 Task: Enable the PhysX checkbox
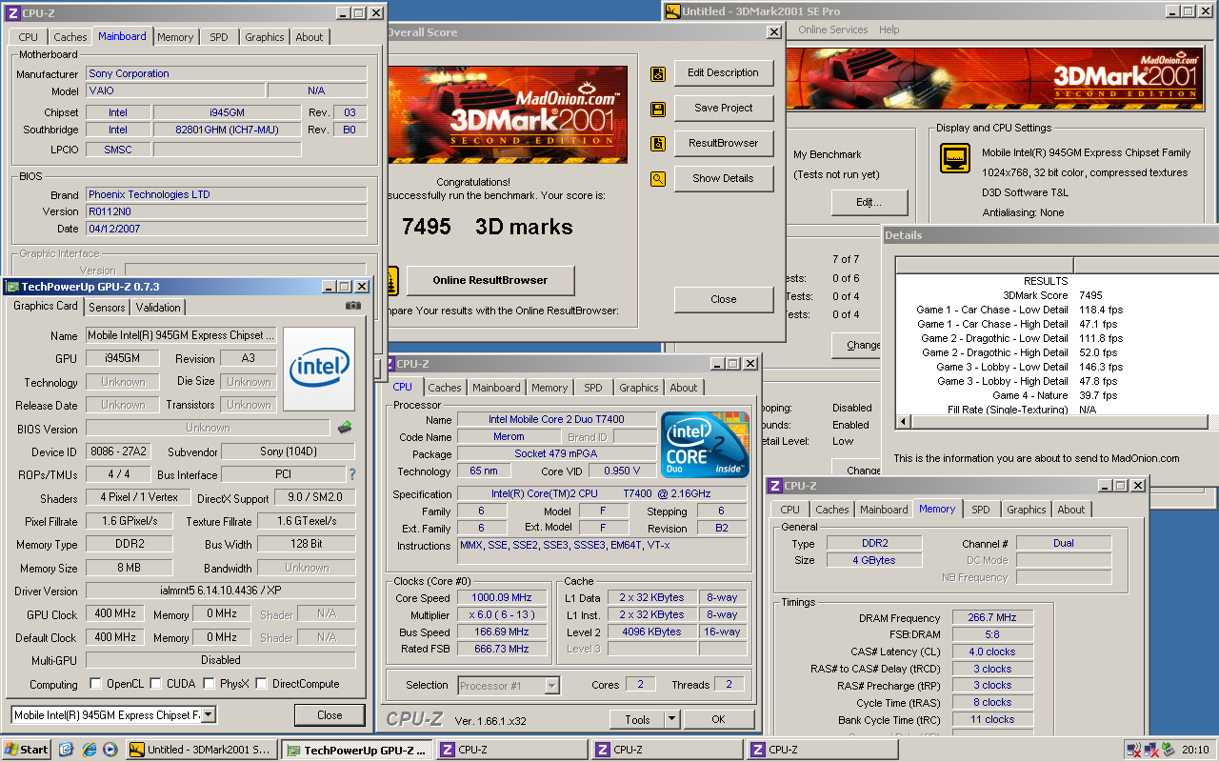click(210, 684)
